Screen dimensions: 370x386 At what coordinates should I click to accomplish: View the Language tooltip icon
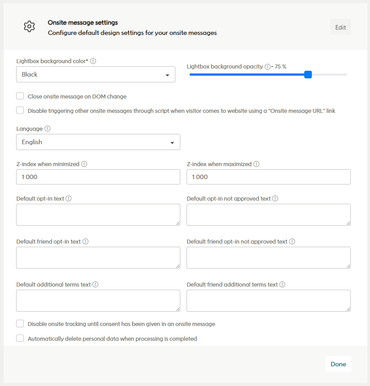coord(47,129)
